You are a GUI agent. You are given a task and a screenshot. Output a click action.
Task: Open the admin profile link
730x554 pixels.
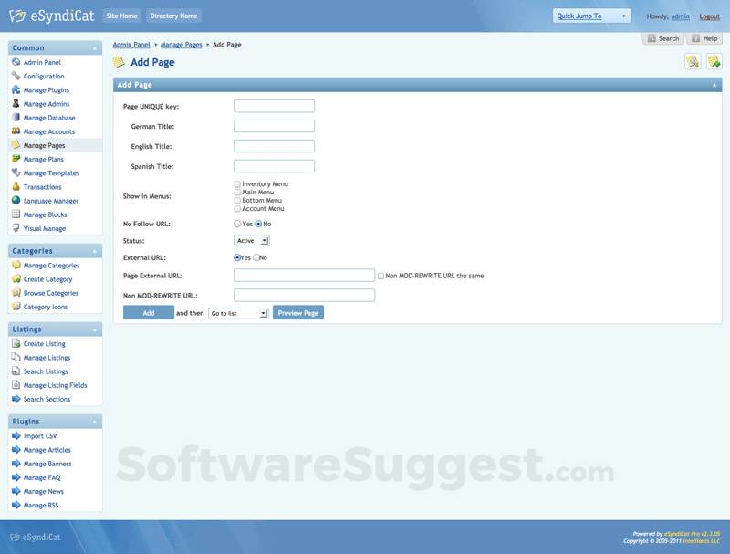point(680,16)
